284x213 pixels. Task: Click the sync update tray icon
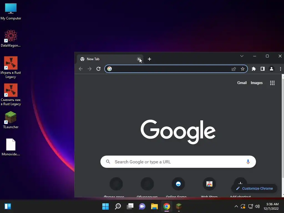243,206
